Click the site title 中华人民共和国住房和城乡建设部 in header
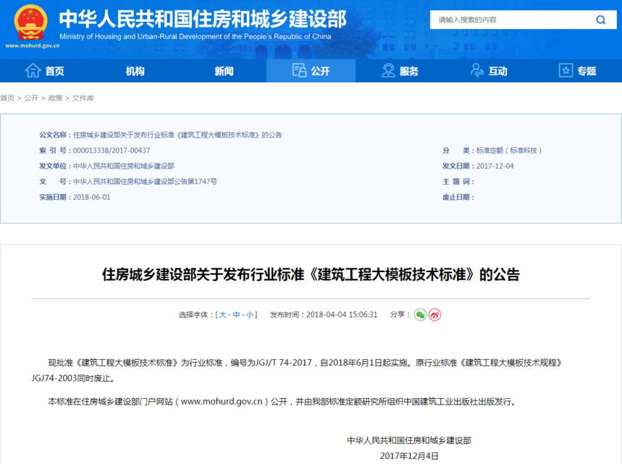The width and height of the screenshot is (622, 464). coord(203,19)
